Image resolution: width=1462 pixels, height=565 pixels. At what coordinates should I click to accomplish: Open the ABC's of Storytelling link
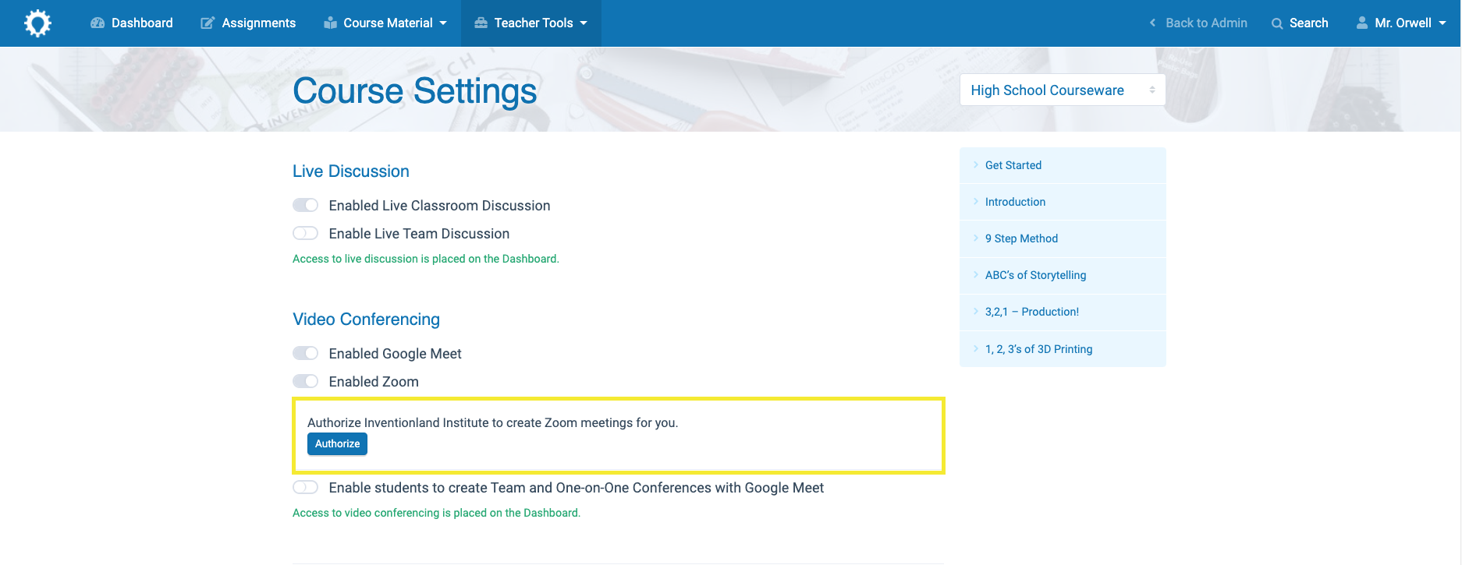pyautogui.click(x=1035, y=275)
